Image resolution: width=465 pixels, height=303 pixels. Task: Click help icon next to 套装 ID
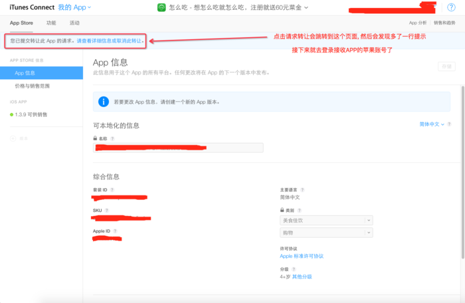pyautogui.click(x=111, y=190)
